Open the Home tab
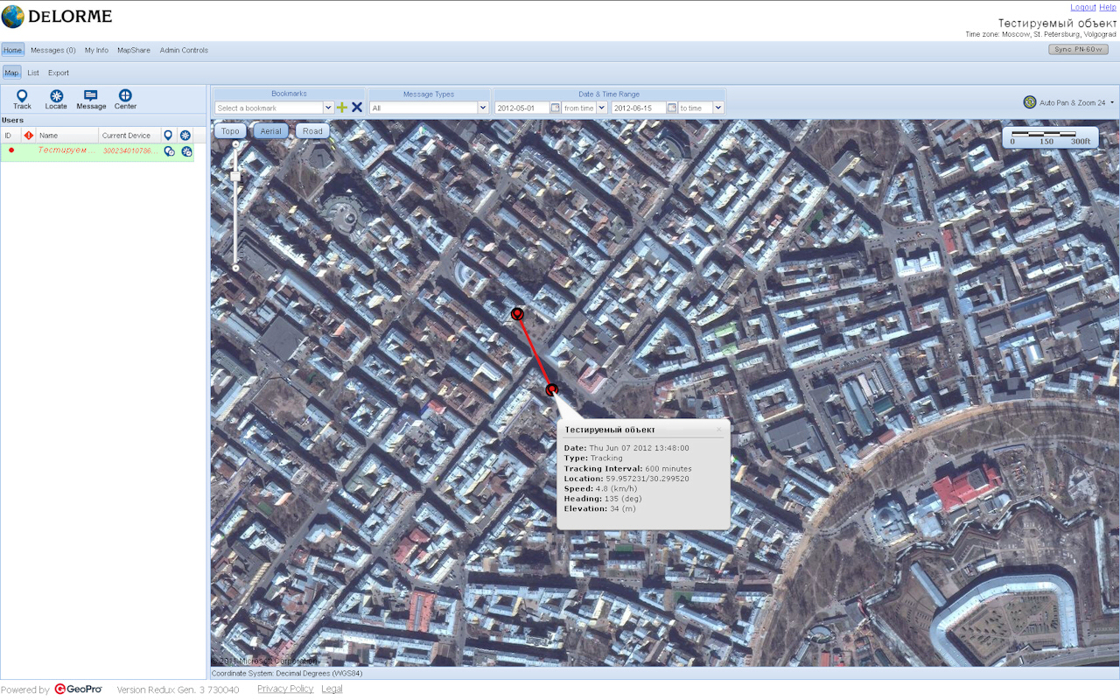Screen dimensions: 1120x700 click(12, 50)
